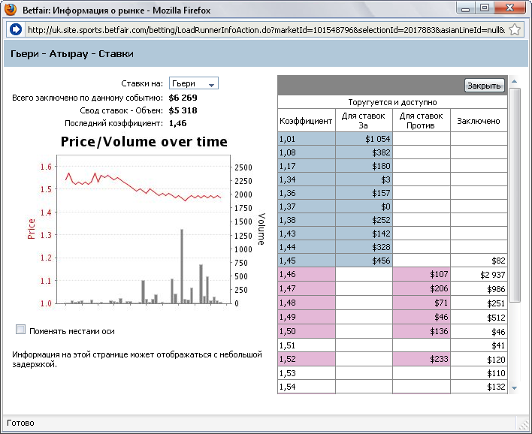532x434 pixels.
Task: Click the Закрыть button
Action: tap(484, 86)
